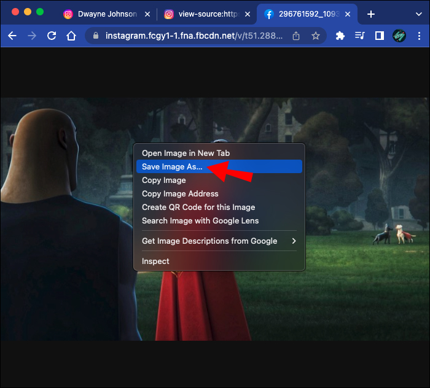Switch to the Dwayne Johnson tab
Viewport: 430px width, 388px height.
[107, 14]
